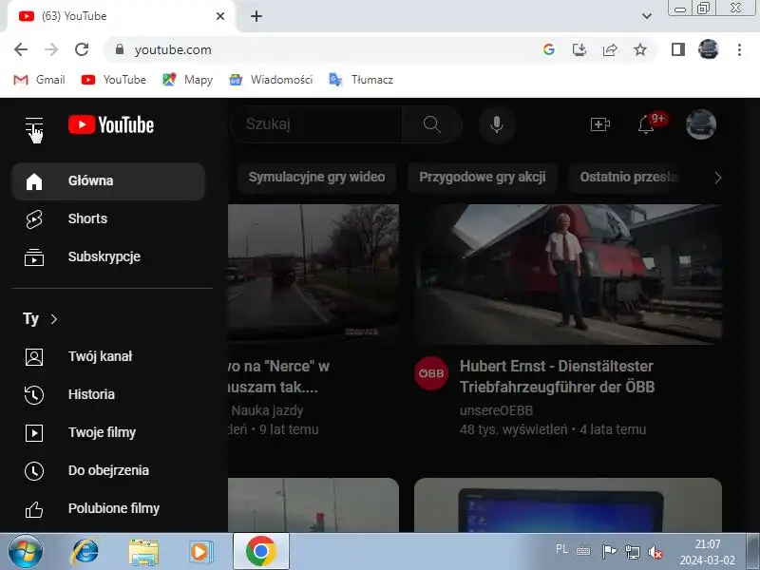Open the YouTube bookmark
The height and width of the screenshot is (570, 760).
tap(114, 80)
